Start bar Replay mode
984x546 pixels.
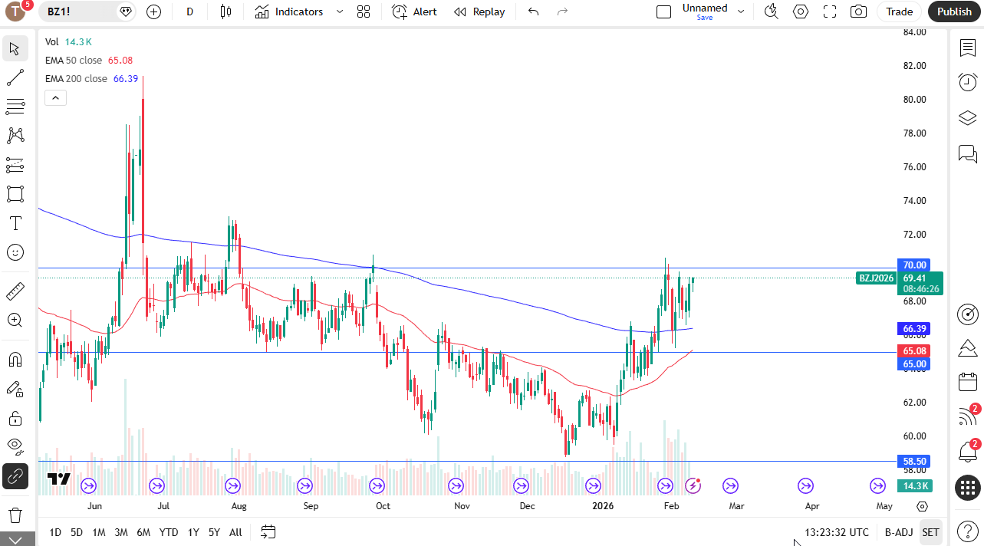(479, 12)
